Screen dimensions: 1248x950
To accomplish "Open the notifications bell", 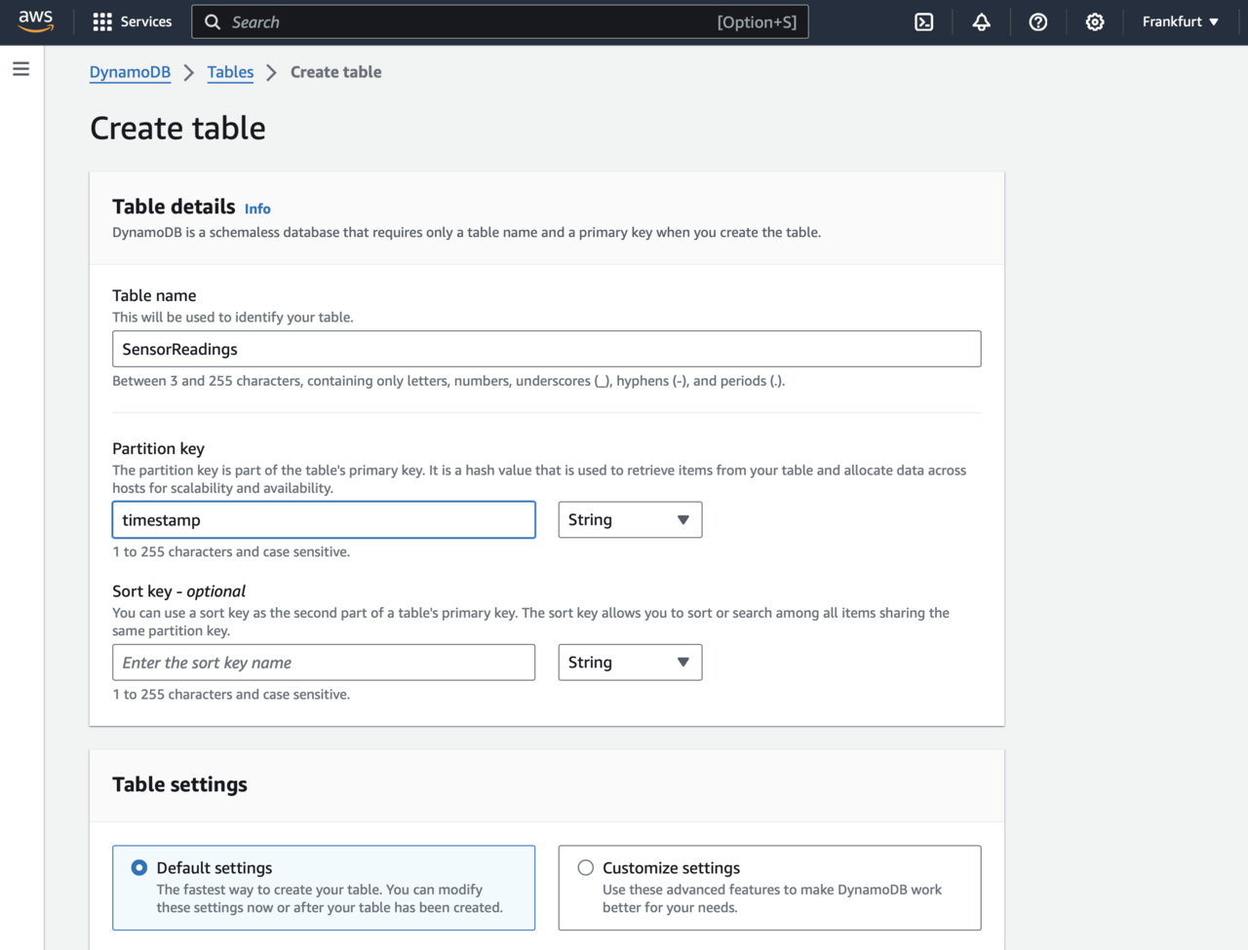I will pos(981,21).
